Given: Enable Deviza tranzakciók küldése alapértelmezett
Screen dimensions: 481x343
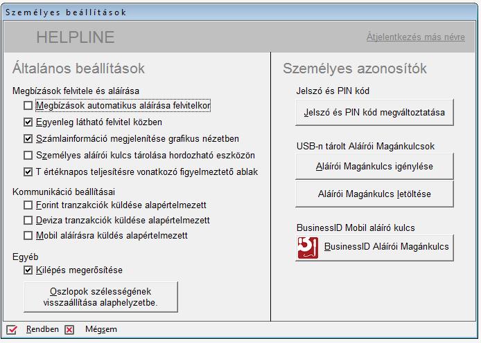Looking at the screenshot, I should pyautogui.click(x=28, y=220).
